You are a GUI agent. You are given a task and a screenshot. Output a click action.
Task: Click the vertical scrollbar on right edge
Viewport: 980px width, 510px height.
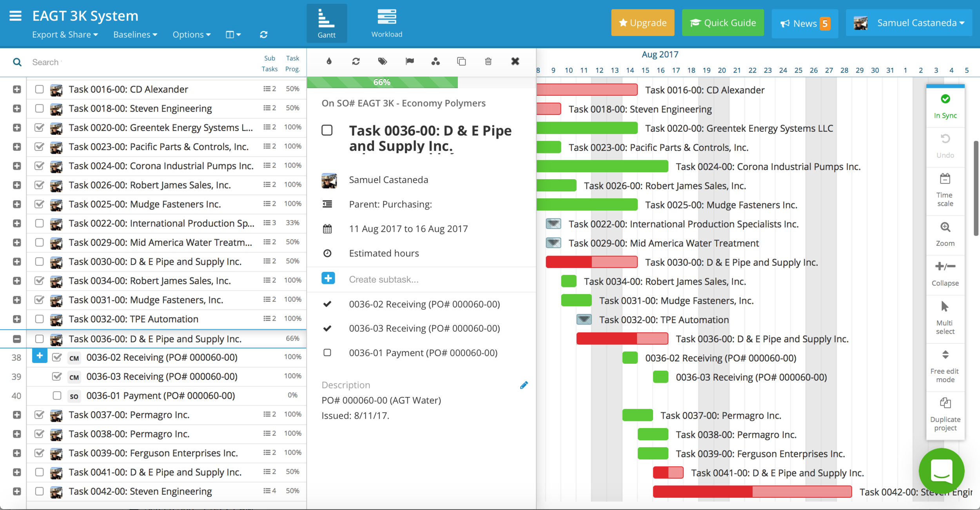976,188
